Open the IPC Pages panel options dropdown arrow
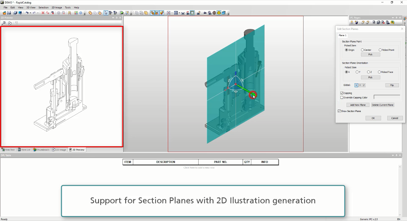The width and height of the screenshot is (407, 221). coord(393,18)
